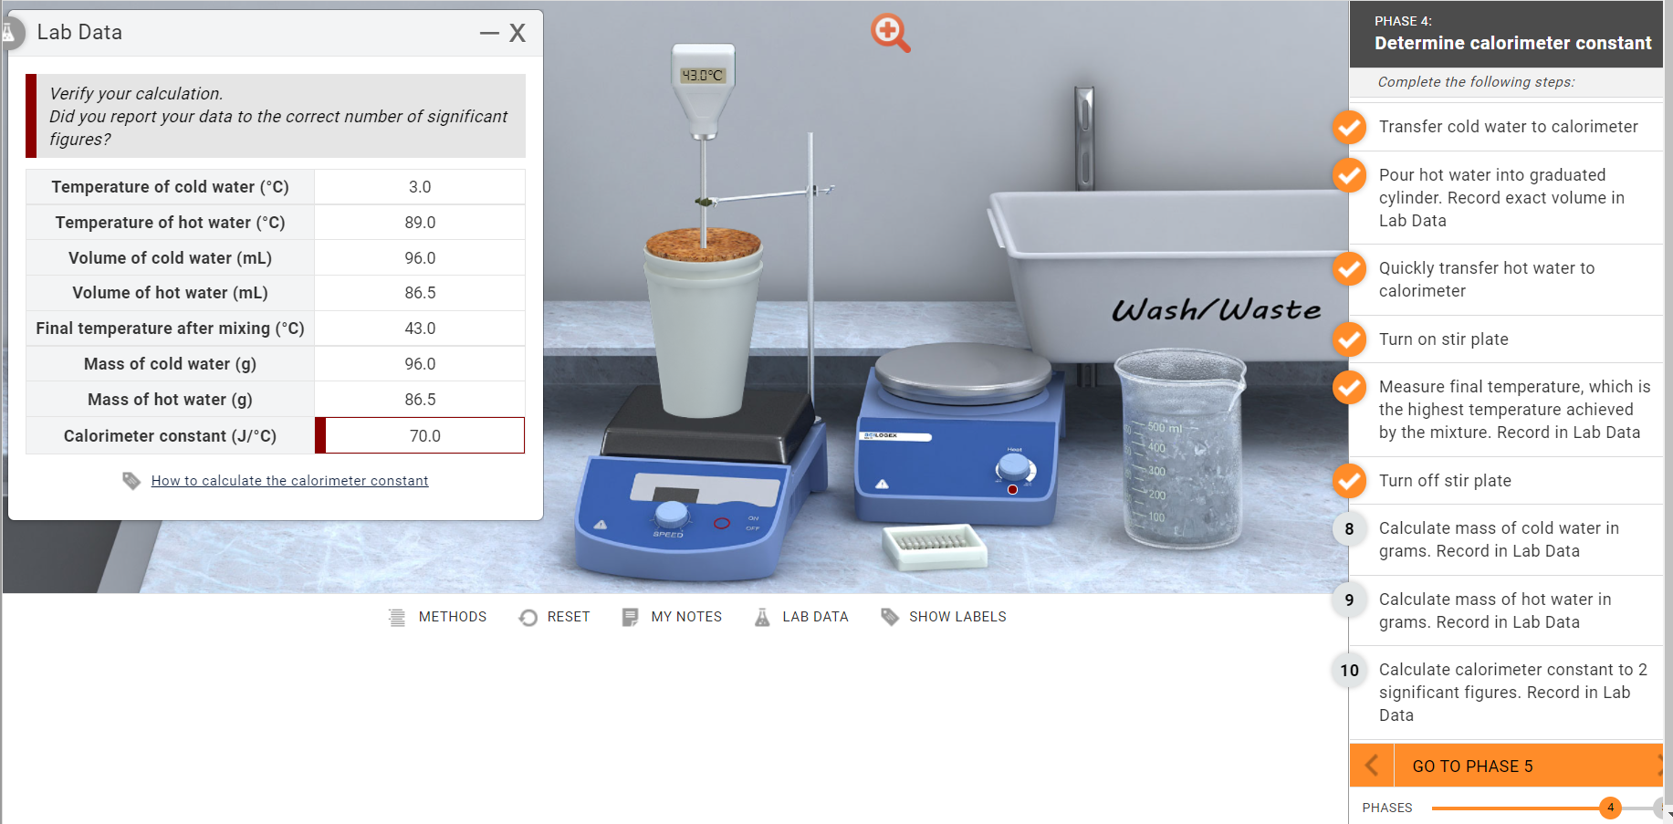Click checkmark for Quickly transfer hot water step
Viewport: 1673px width, 824px height.
pos(1349,268)
